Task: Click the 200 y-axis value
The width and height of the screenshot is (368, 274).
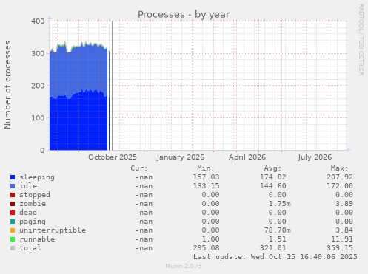Action: click(x=38, y=86)
